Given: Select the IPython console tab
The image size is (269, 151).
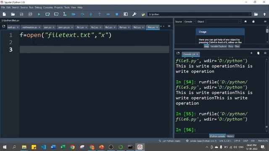Looking at the screenshot, I should point(217,136).
